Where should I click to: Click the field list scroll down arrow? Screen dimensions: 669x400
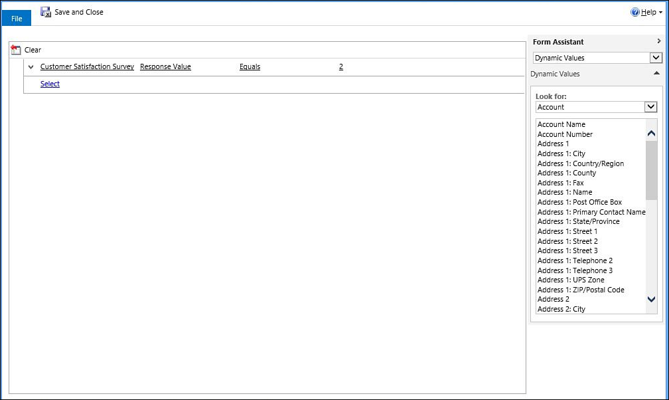click(651, 299)
